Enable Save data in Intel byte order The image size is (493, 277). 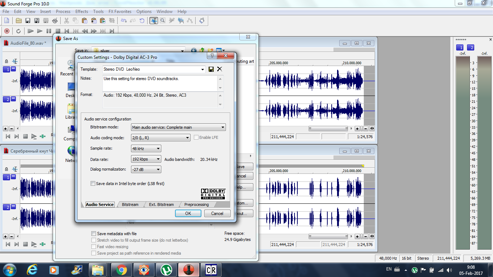point(93,184)
